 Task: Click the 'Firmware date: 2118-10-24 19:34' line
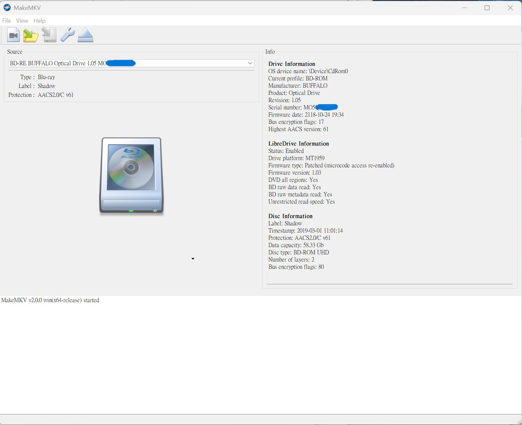coord(306,115)
